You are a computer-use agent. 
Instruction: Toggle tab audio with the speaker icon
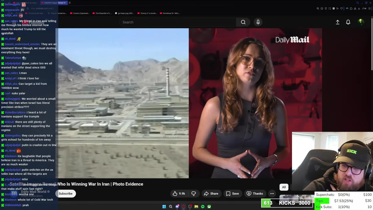pyautogui.click(x=347, y=8)
